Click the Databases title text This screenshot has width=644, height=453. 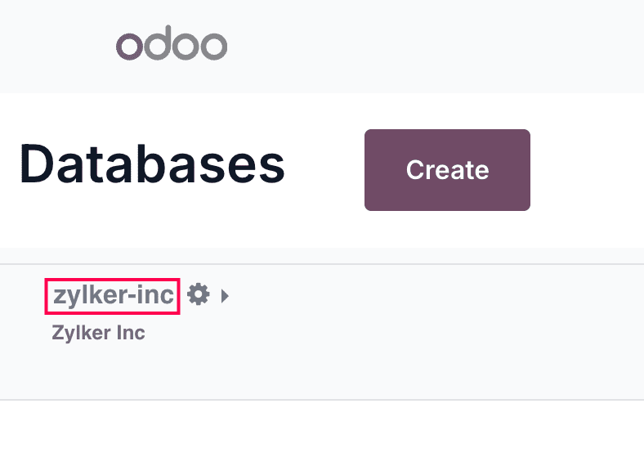(x=152, y=165)
